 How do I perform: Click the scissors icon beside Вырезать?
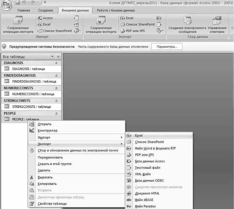coord(31,177)
